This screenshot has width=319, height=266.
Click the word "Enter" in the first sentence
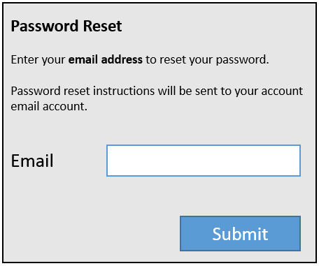pos(24,59)
